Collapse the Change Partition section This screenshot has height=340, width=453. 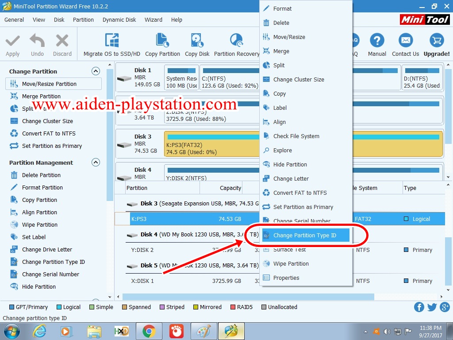[x=96, y=71]
